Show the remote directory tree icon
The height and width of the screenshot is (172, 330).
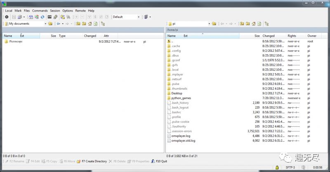point(267,24)
